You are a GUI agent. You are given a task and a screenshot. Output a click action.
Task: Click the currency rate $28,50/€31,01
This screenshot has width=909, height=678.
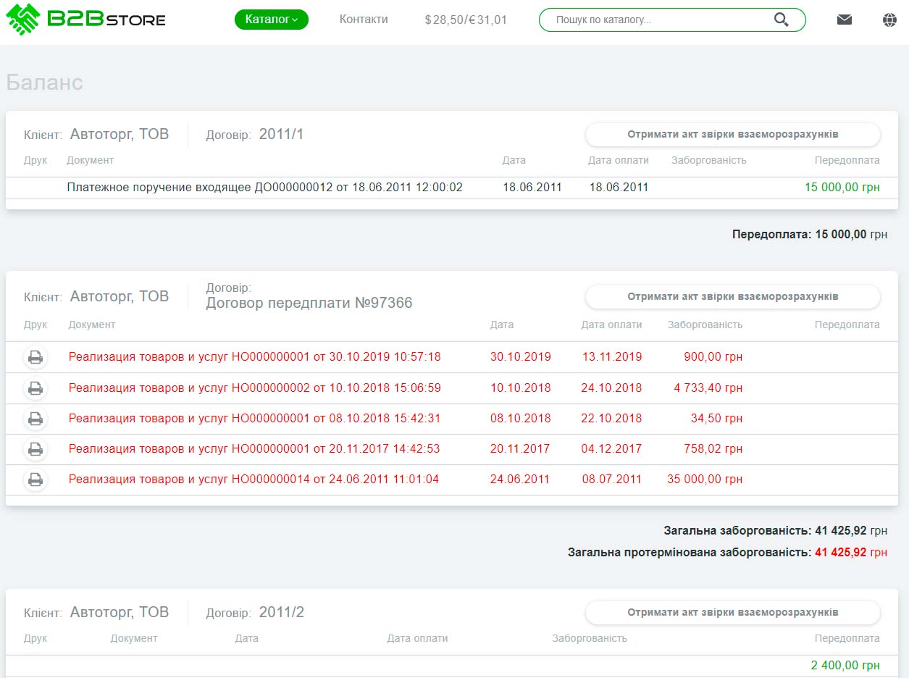click(x=466, y=20)
